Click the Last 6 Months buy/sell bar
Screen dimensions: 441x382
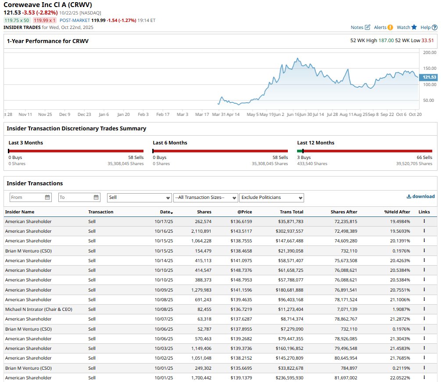pos(220,151)
